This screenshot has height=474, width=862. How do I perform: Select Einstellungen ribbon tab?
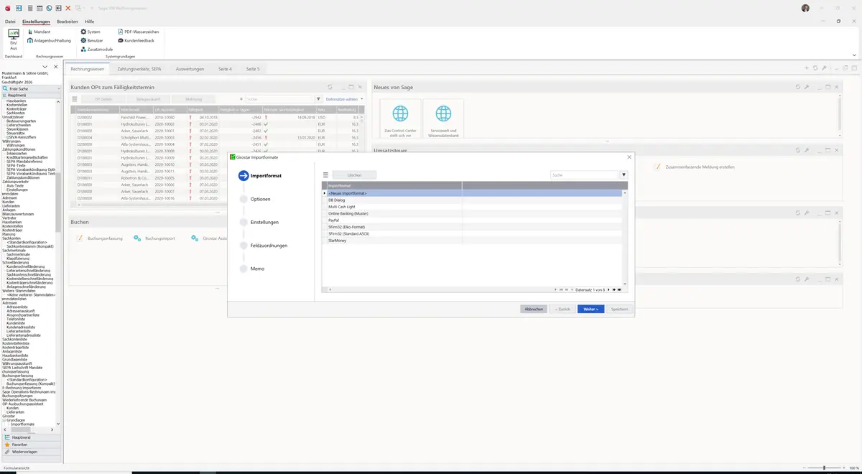(36, 22)
